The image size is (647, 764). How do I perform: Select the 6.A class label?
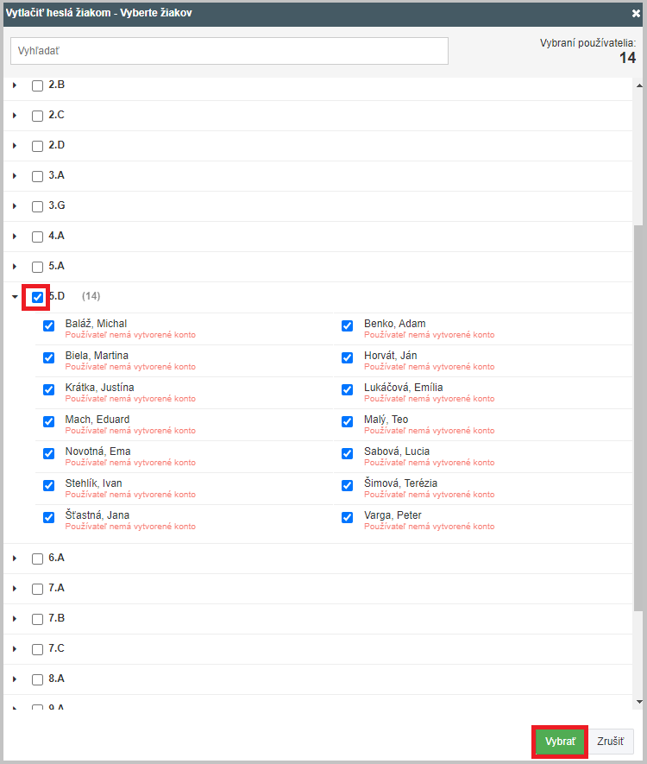point(56,558)
